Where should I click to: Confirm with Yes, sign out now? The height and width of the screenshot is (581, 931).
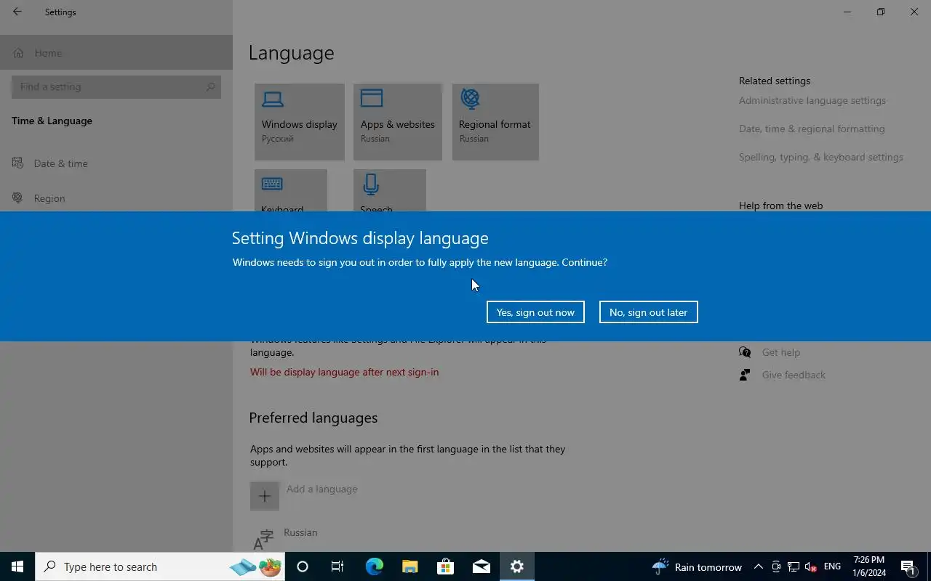(535, 312)
